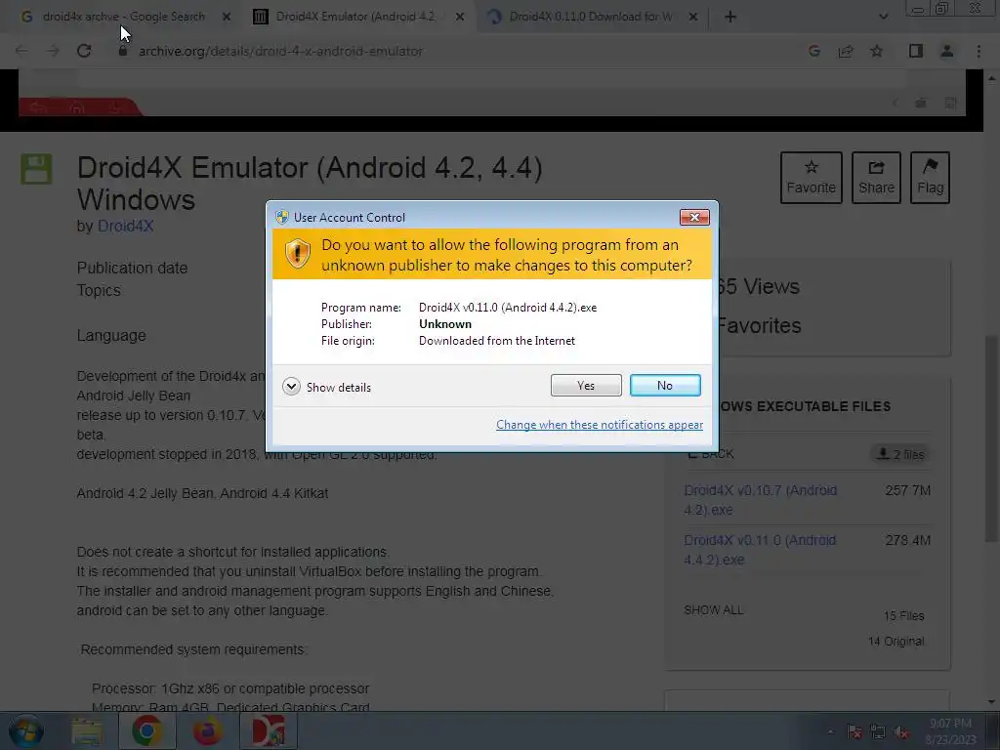The image size is (1000, 750).
Task: Open 'Change when these notifications appear' link
Action: pos(600,425)
